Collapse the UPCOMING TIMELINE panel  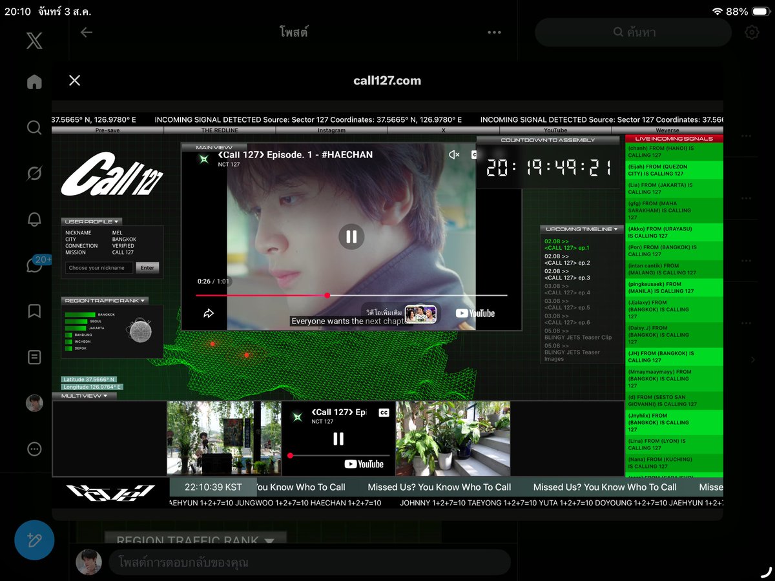coord(583,229)
